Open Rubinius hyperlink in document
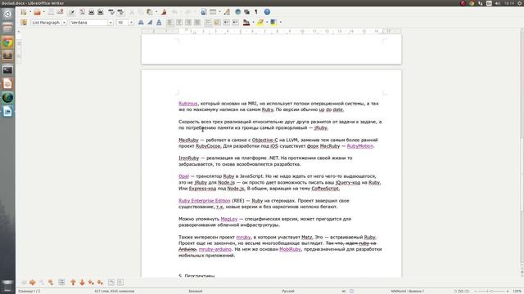The height and width of the screenshot is (294, 524). click(187, 104)
